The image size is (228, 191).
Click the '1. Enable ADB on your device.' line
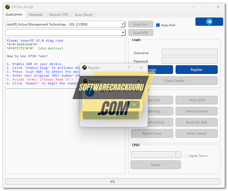click(x=35, y=64)
